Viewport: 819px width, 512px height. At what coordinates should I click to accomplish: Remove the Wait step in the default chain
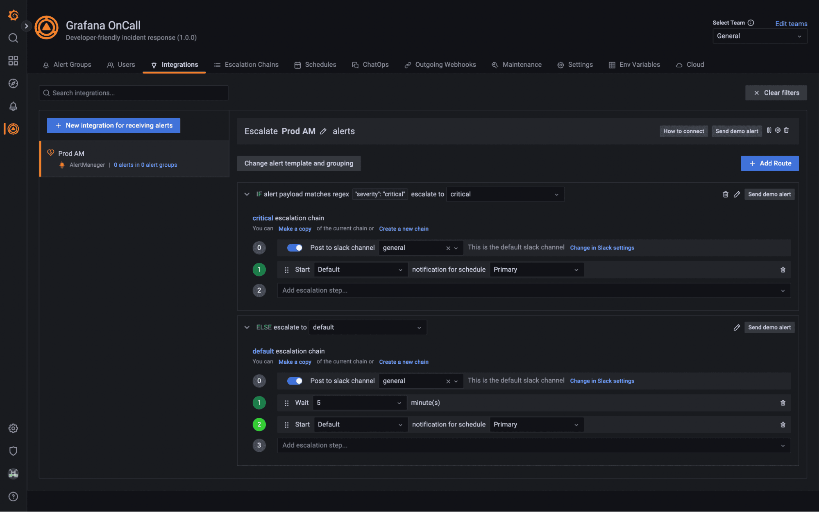pyautogui.click(x=783, y=403)
